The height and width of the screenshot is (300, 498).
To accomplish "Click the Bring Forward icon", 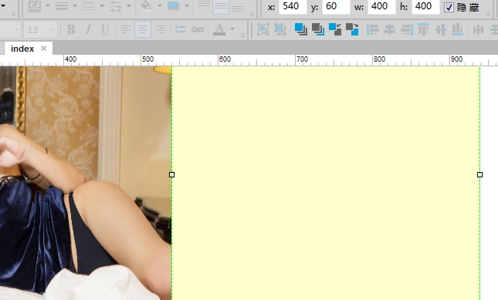I will point(335,29).
